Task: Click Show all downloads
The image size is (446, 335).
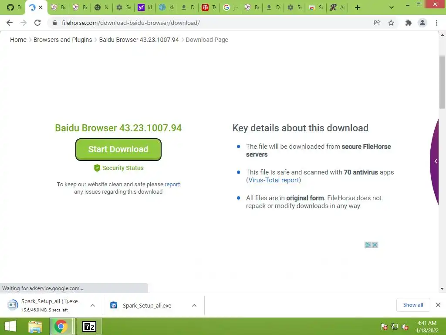Action: click(413, 305)
